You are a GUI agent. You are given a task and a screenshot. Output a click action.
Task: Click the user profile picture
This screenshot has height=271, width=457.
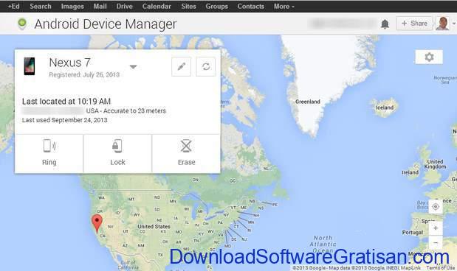click(x=442, y=24)
